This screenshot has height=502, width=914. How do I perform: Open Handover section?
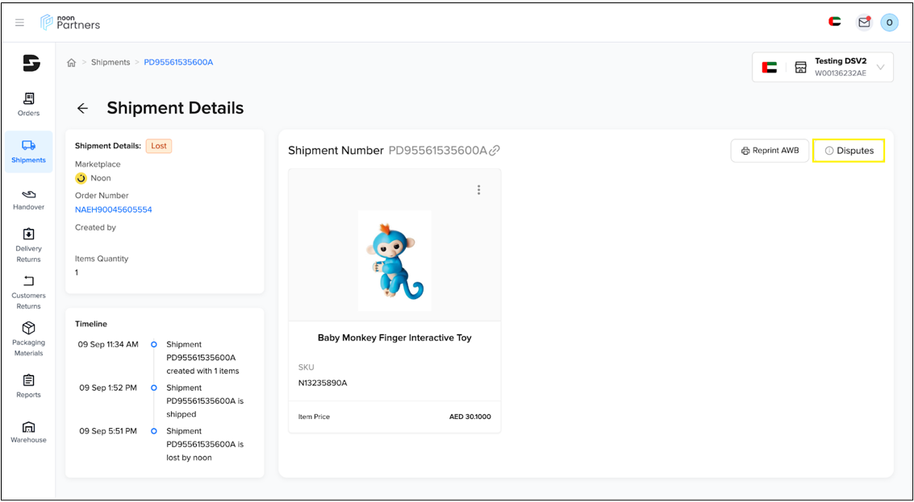[28, 199]
